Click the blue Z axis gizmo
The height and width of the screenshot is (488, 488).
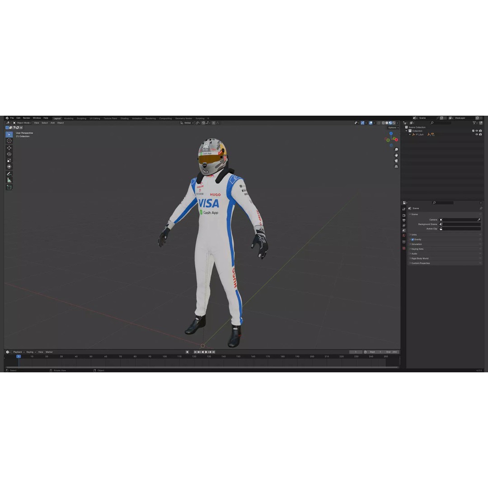(391, 133)
